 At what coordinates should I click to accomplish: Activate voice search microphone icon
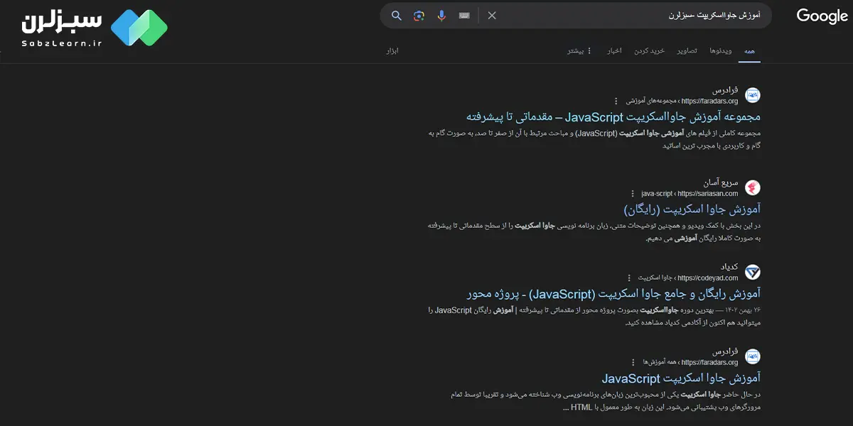click(x=441, y=14)
